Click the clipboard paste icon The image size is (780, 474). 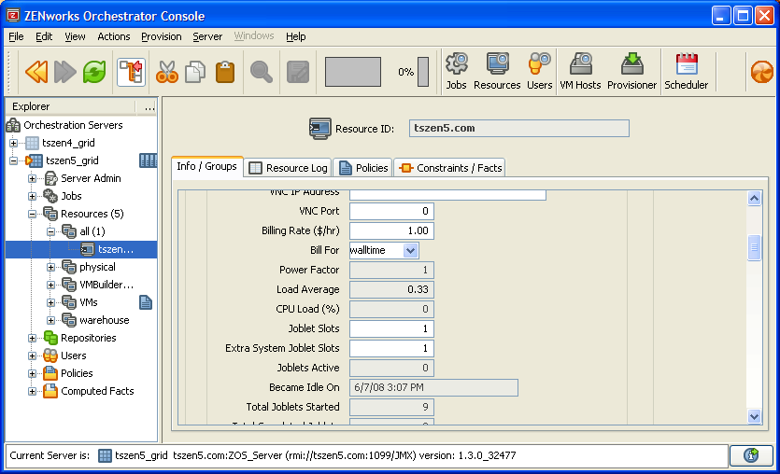pyautogui.click(x=225, y=72)
